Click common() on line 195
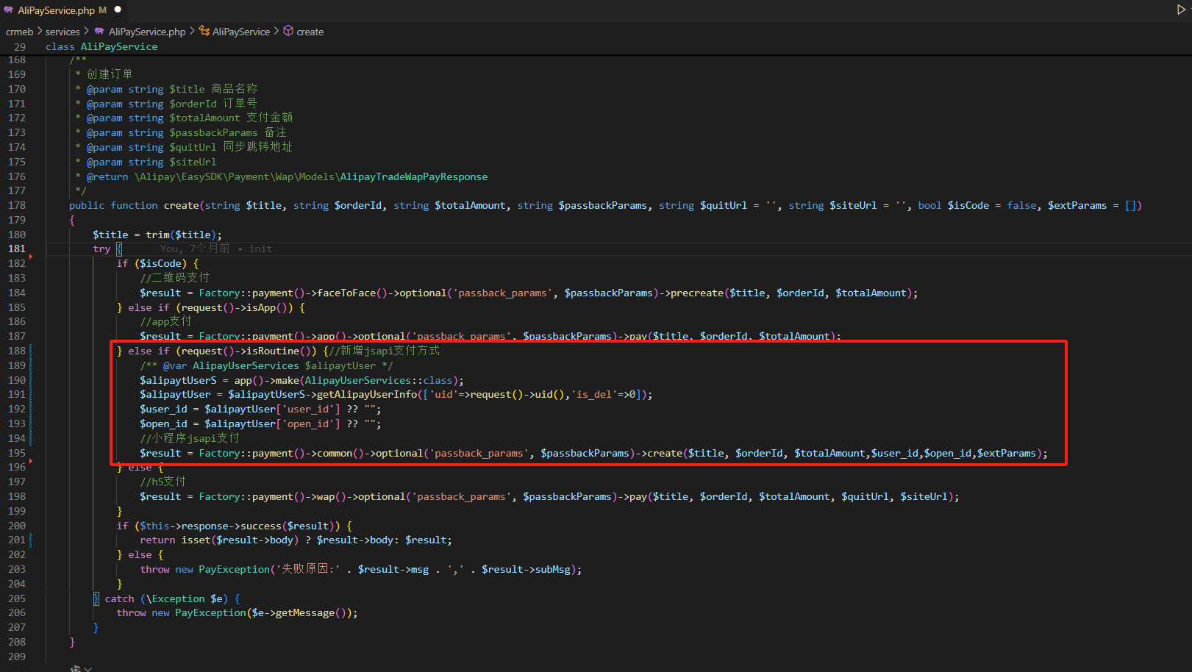The height and width of the screenshot is (672, 1192). click(340, 453)
